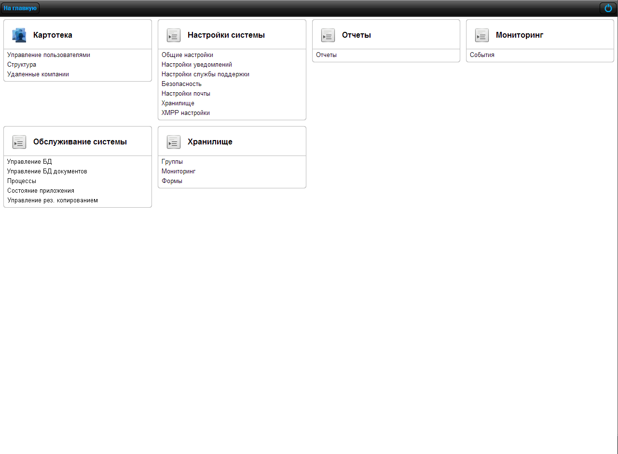
Task: Click the Настройки системы list icon
Action: pos(174,35)
